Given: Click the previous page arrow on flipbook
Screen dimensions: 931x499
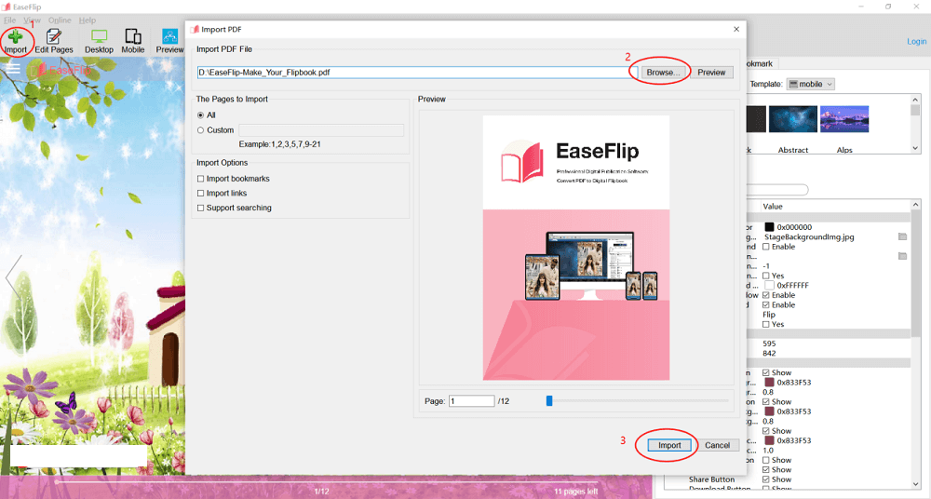Looking at the screenshot, I should (x=12, y=276).
